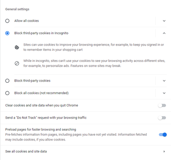Click the cookie icon beside browsing experience text
The height and width of the screenshot is (160, 171).
tap(17, 47)
